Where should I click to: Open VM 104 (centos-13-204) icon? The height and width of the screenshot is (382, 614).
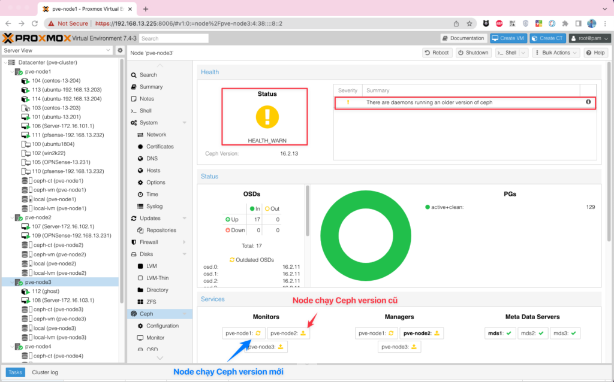click(x=25, y=81)
